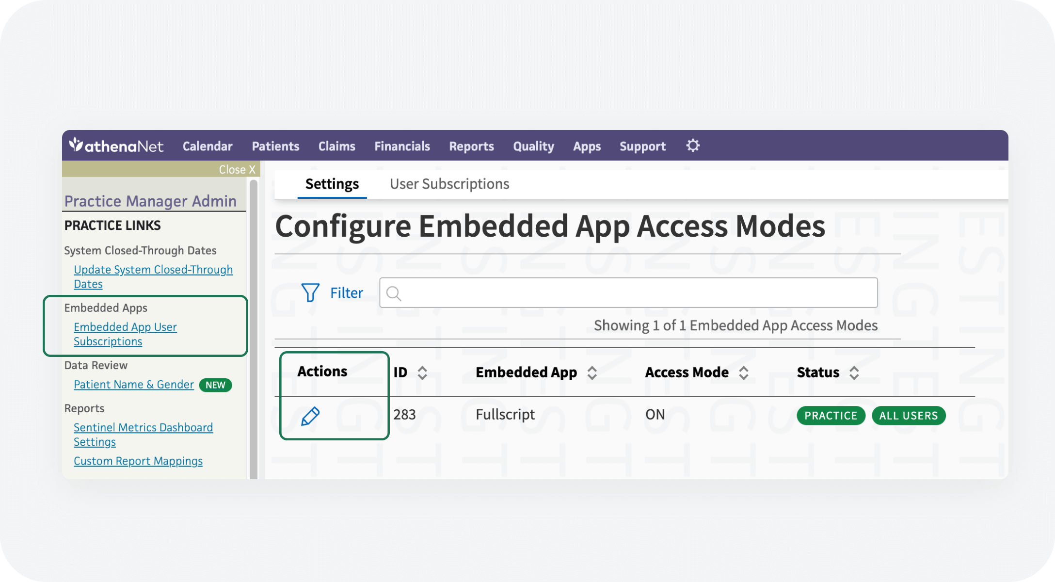
Task: Click the Patient Name & Gender link
Action: point(134,384)
